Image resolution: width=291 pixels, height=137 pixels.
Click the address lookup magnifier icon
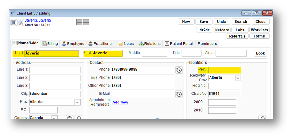click(78, 118)
